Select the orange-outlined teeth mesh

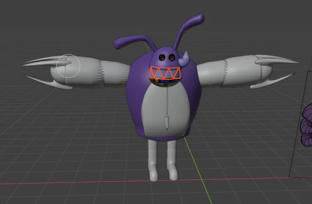coord(165,73)
